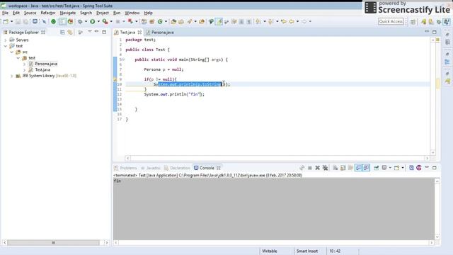Click the Search flashlight toolbar icon
The image size is (453, 255).
point(190,21)
